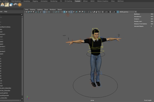Toggle the View Transform button beside sRGB gamma

(x=118, y=12)
